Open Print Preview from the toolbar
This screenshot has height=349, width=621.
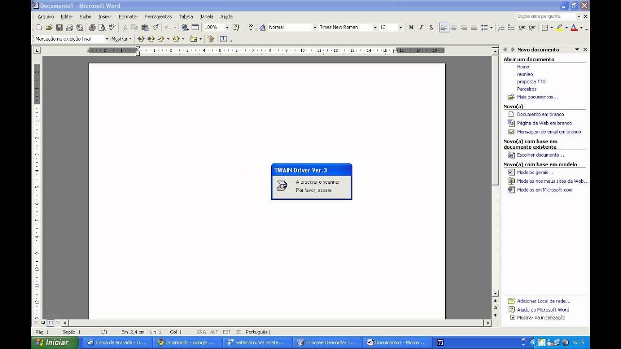coord(102,28)
